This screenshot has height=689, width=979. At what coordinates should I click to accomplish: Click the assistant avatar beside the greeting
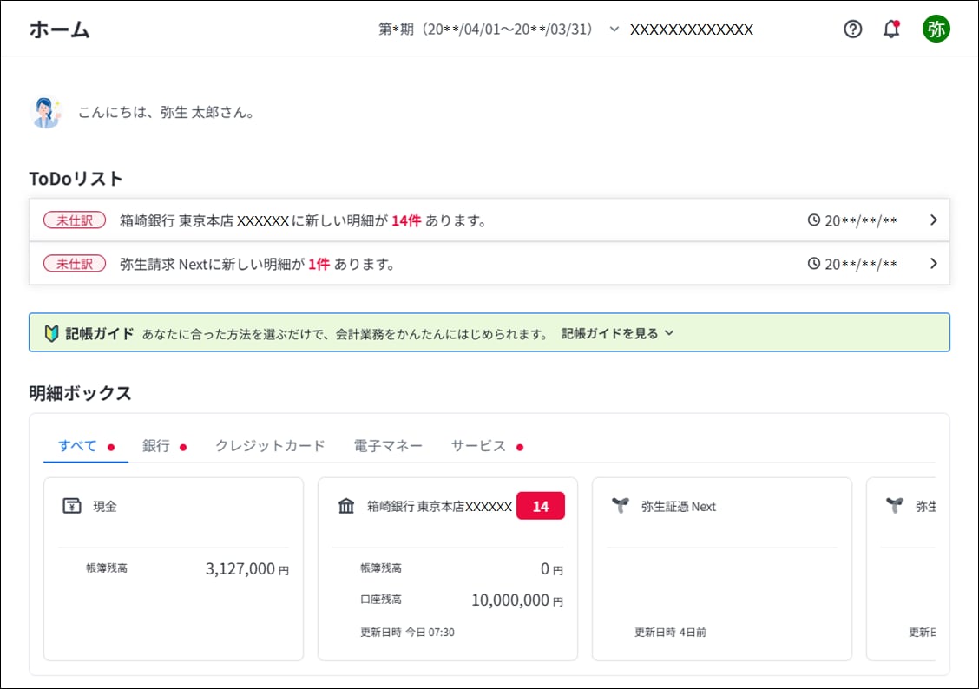[46, 112]
